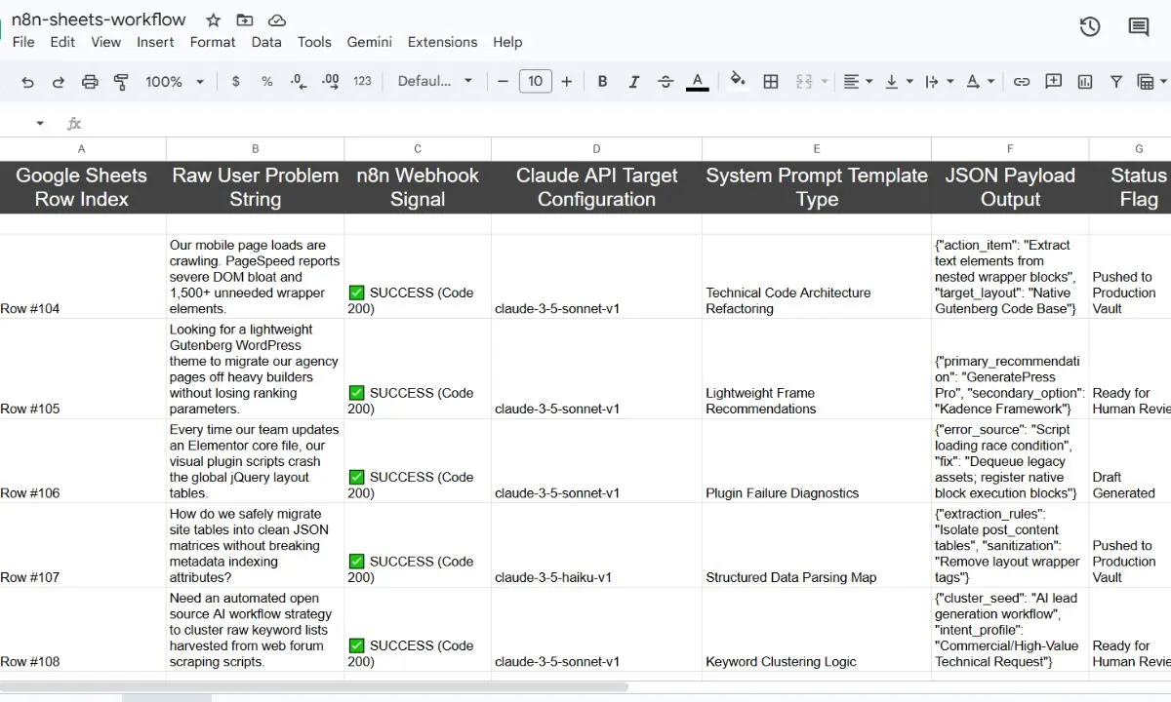
Task: Click the cloud document status icon
Action: (x=276, y=20)
